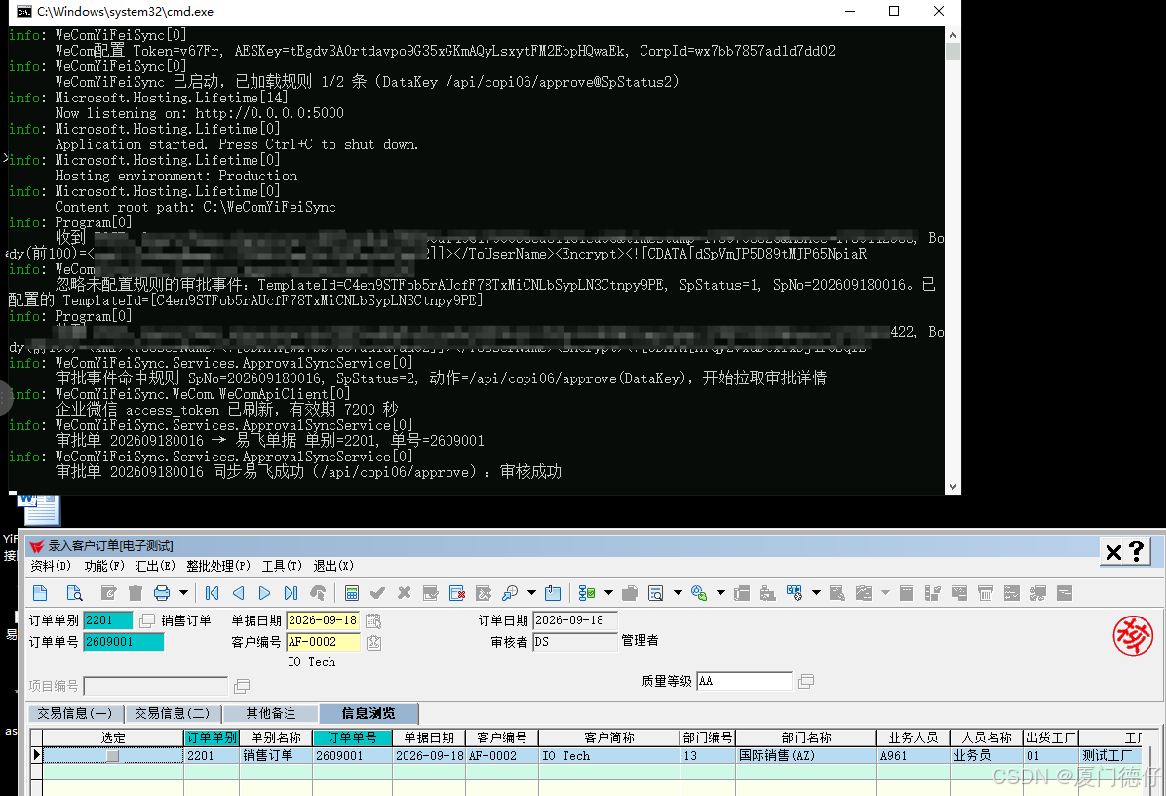This screenshot has height=796, width=1166.
Task: Click the grey checkmark save icon
Action: (x=377, y=593)
